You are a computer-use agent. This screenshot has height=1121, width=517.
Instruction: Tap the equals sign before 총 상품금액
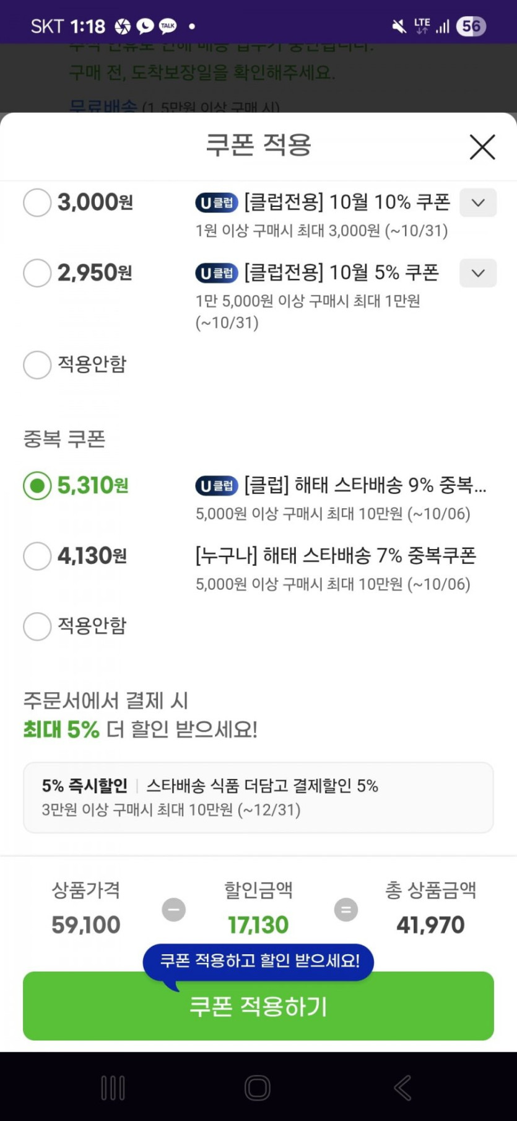pyautogui.click(x=346, y=910)
